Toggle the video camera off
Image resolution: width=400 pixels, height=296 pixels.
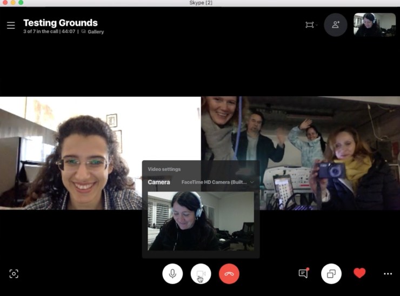tap(201, 274)
